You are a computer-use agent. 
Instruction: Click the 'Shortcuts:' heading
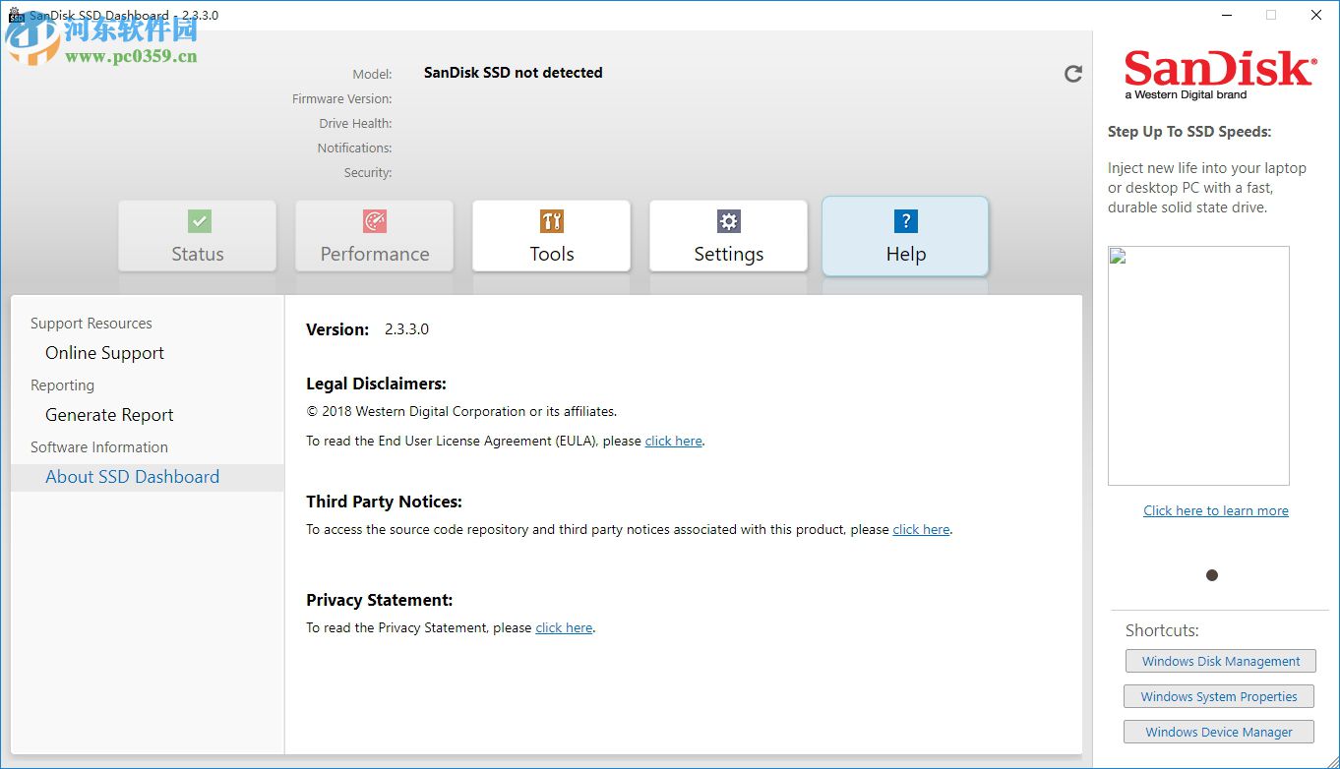[x=1162, y=630]
